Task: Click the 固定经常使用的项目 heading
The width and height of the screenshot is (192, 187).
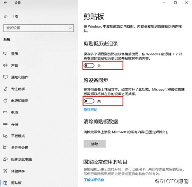Action: 105,162
